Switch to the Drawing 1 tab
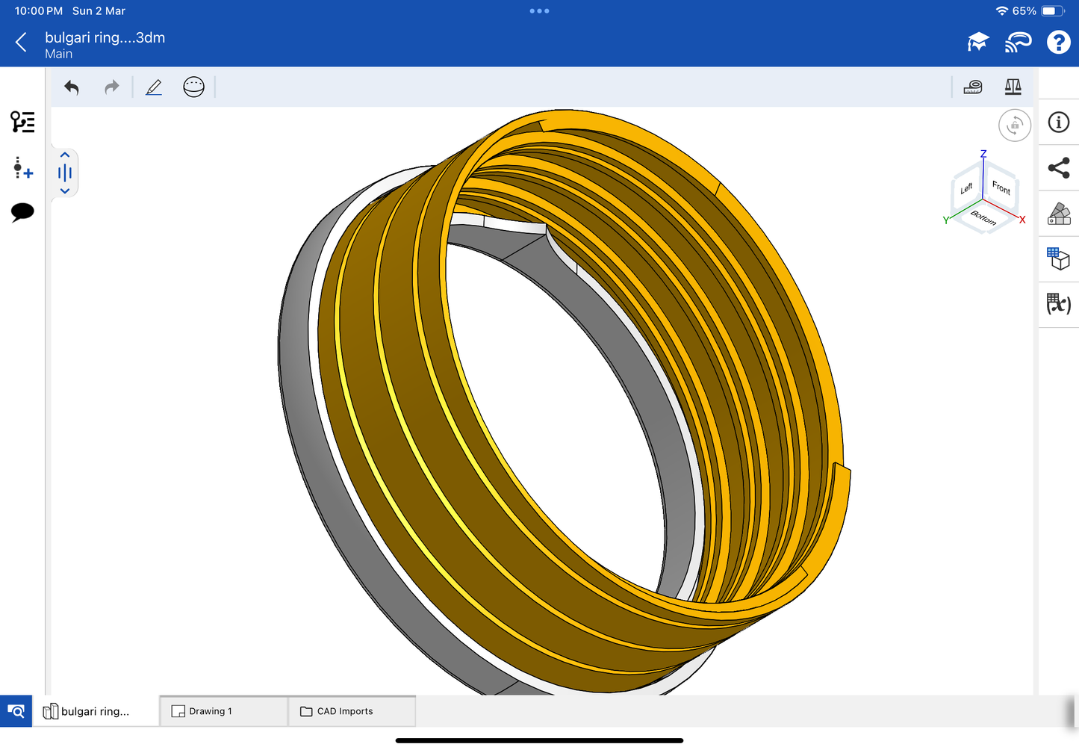 223,710
